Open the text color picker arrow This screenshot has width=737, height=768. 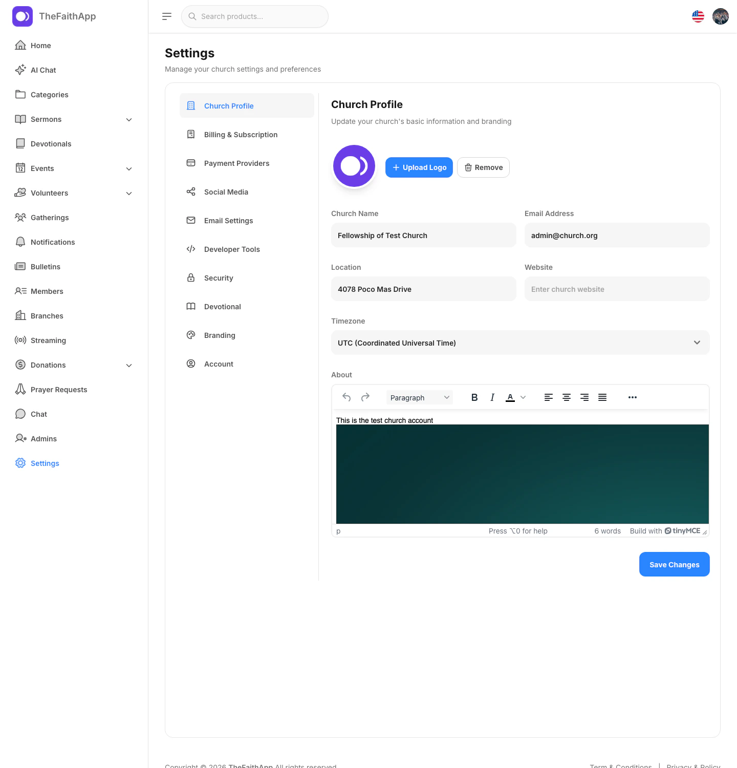click(x=523, y=397)
